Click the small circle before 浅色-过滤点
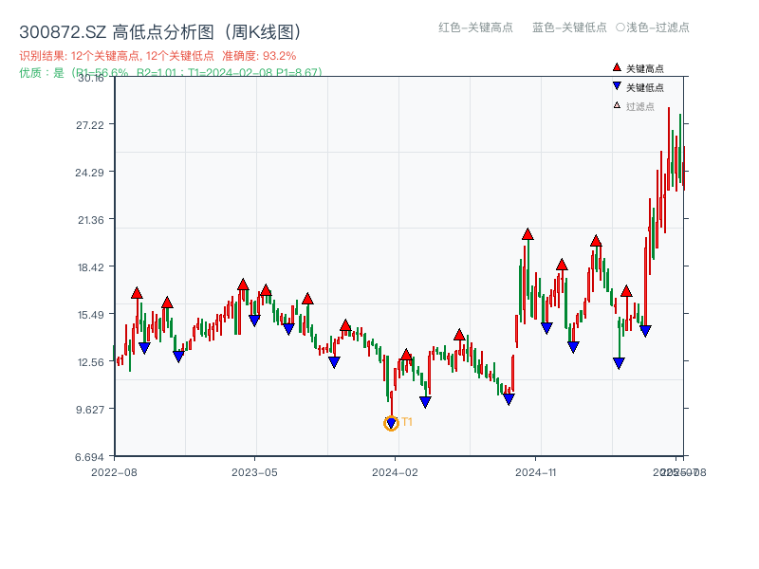This screenshot has height=569, width=759. (620, 28)
